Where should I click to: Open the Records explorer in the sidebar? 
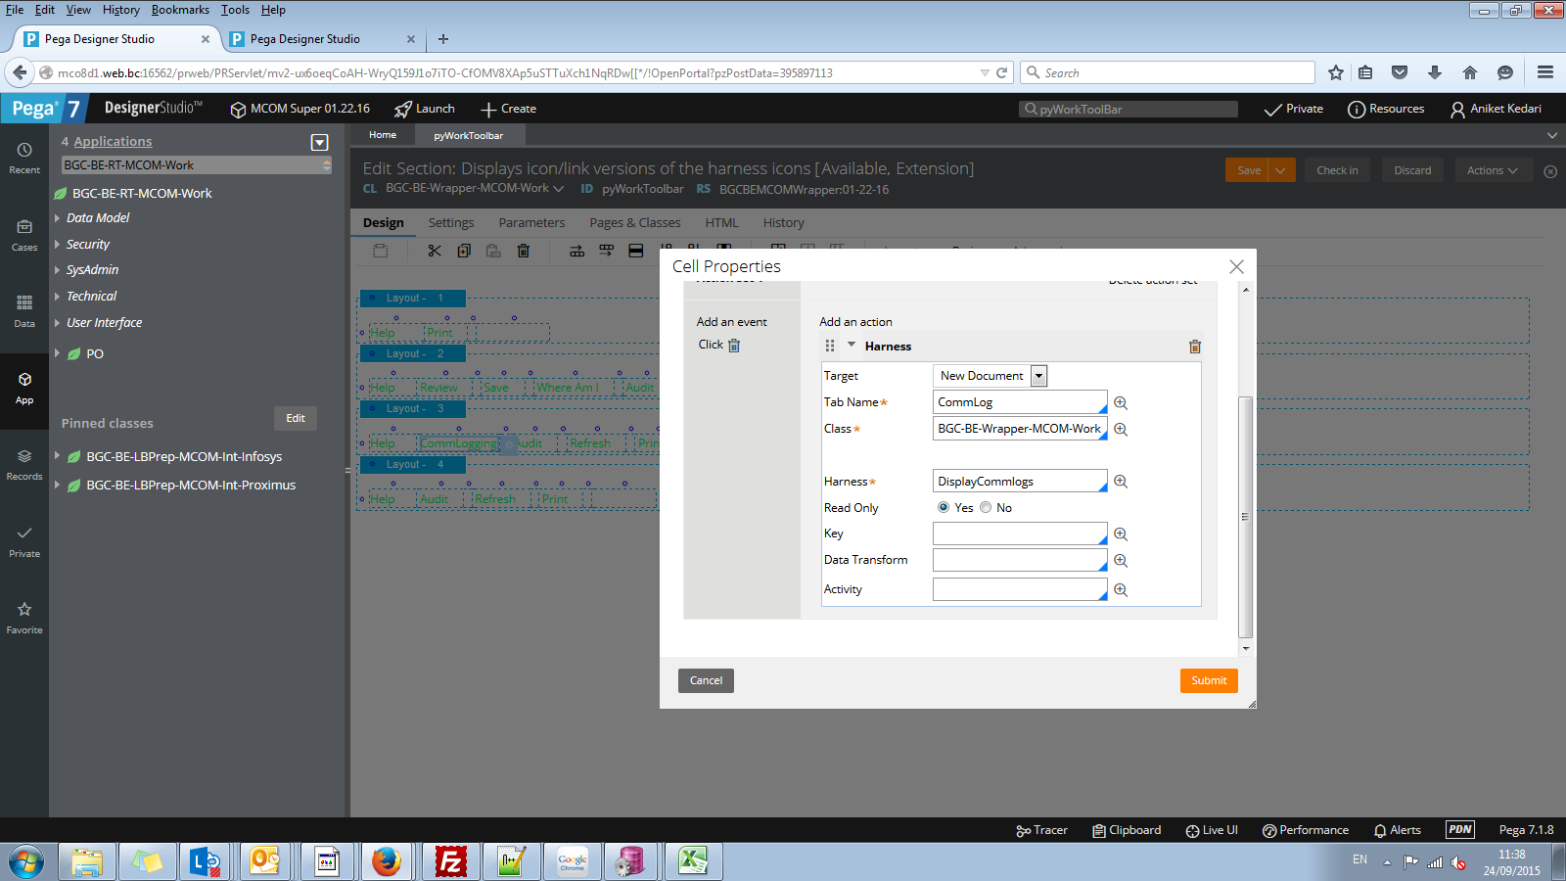24,465
